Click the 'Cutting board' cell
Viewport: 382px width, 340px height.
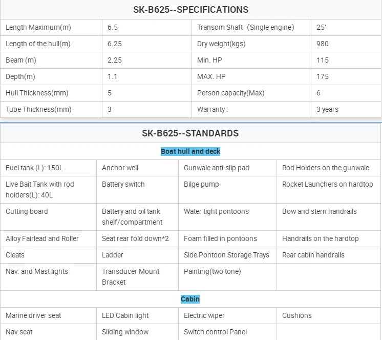27,211
